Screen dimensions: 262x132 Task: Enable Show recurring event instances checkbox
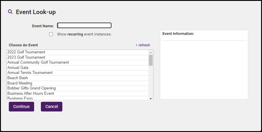[51, 34]
